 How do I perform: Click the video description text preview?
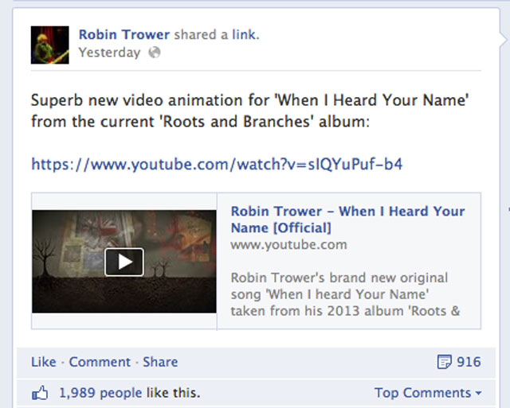(x=345, y=294)
